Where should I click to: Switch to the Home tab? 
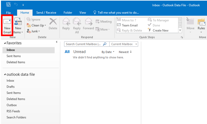tap(25, 13)
